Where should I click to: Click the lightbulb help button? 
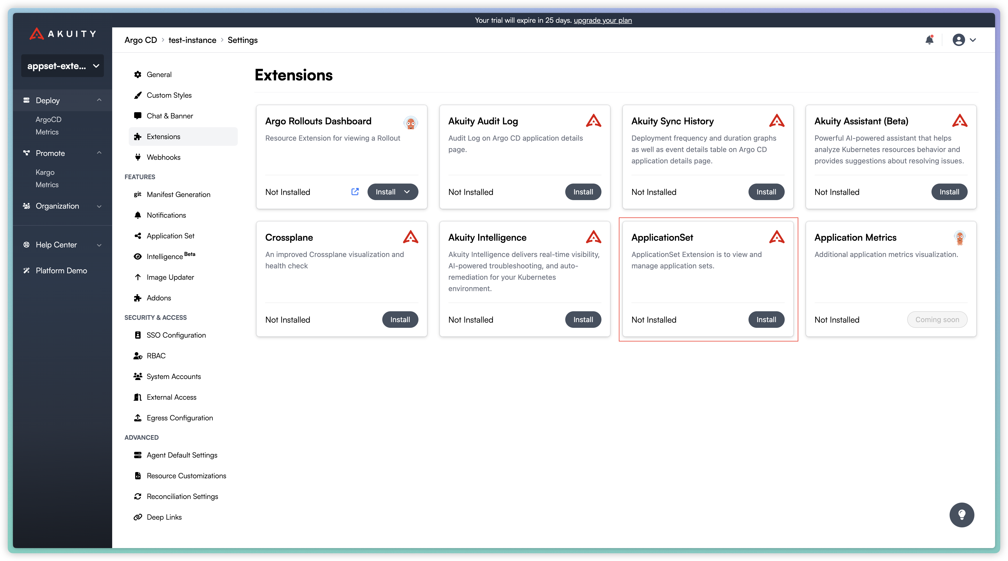pyautogui.click(x=961, y=515)
